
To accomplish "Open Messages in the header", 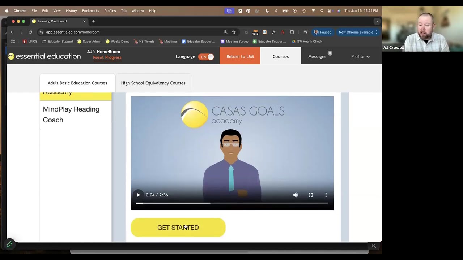I will click(x=317, y=56).
